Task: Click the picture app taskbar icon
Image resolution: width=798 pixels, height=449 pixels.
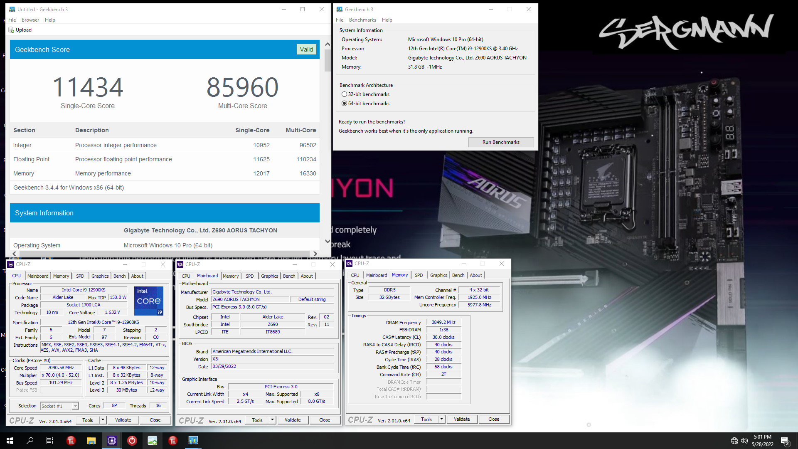Action: pos(152,441)
